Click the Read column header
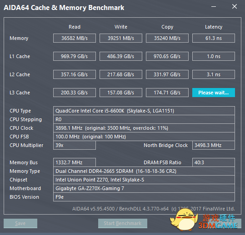 coord(75,27)
